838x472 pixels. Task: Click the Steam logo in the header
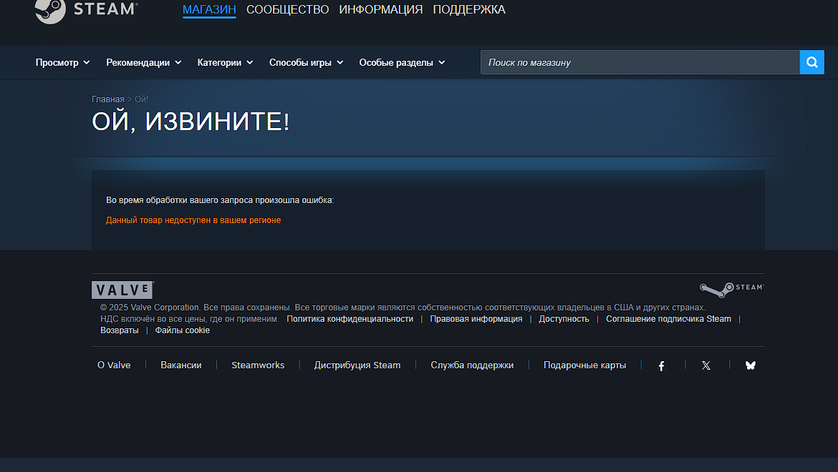[87, 10]
